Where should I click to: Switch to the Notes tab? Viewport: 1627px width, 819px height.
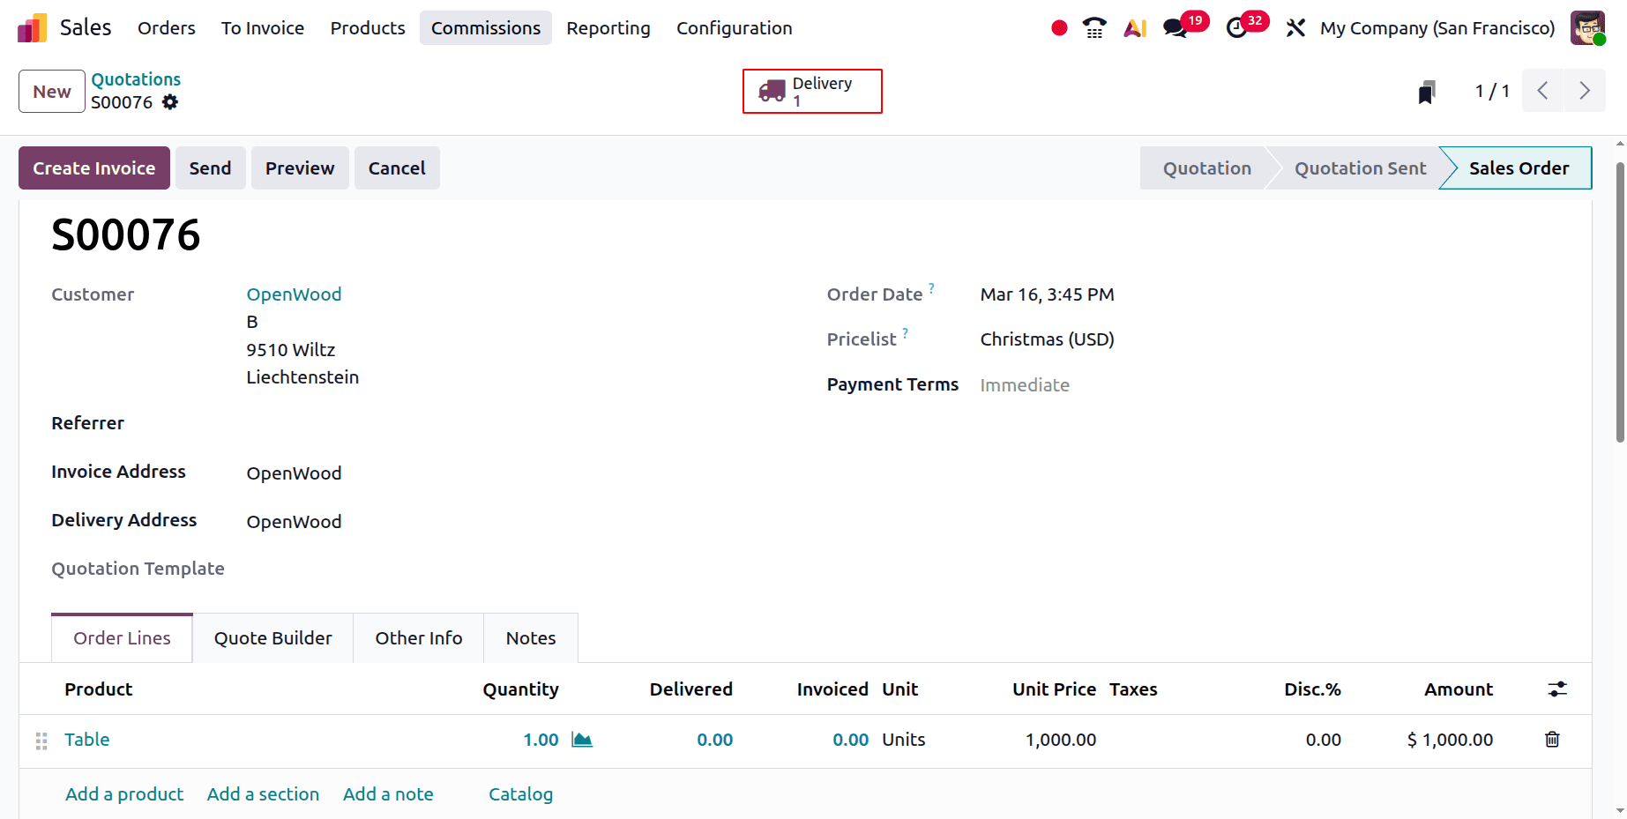531,638
